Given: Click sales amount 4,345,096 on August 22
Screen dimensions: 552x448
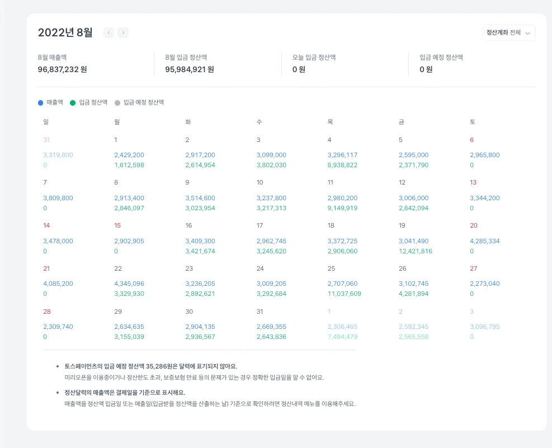Looking at the screenshot, I should [x=129, y=284].
